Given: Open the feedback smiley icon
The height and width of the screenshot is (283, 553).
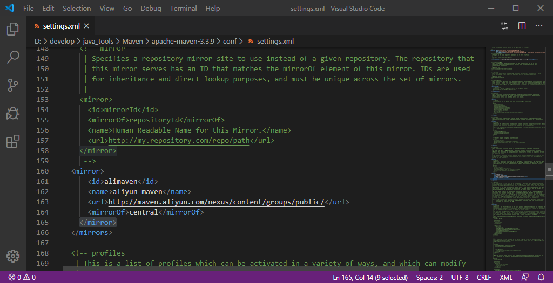Looking at the screenshot, I should point(525,278).
